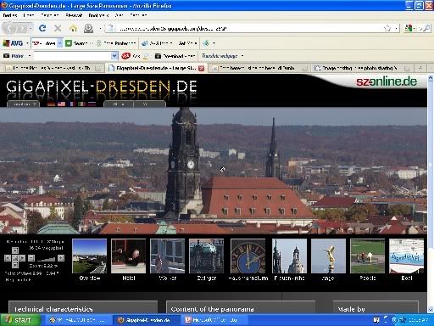
Task: Open the Frauenkirche thumbnail
Action: tap(289, 256)
